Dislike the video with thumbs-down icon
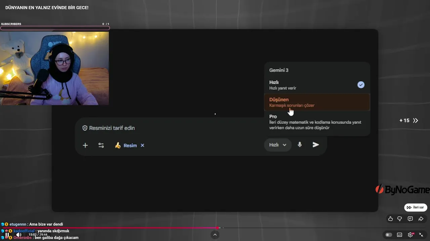 pos(400,219)
